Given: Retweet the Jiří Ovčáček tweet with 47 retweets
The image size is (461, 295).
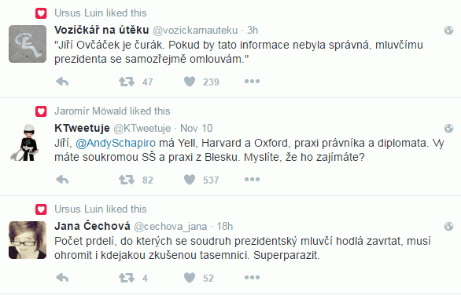Looking at the screenshot, I should pos(127,82).
